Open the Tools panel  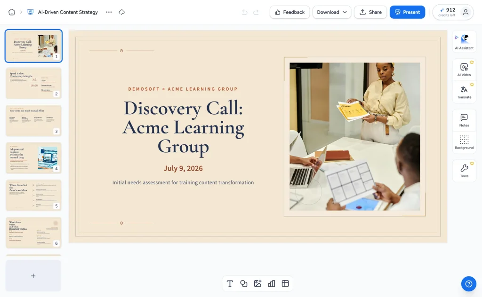[x=464, y=171]
